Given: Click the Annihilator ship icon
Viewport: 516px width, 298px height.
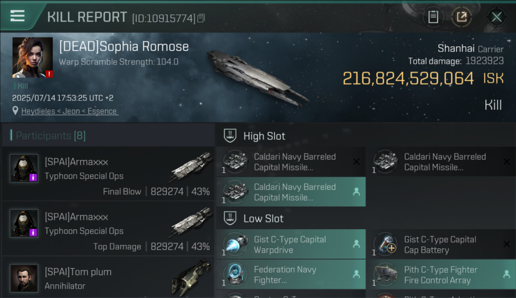Looking at the screenshot, I should [191, 277].
